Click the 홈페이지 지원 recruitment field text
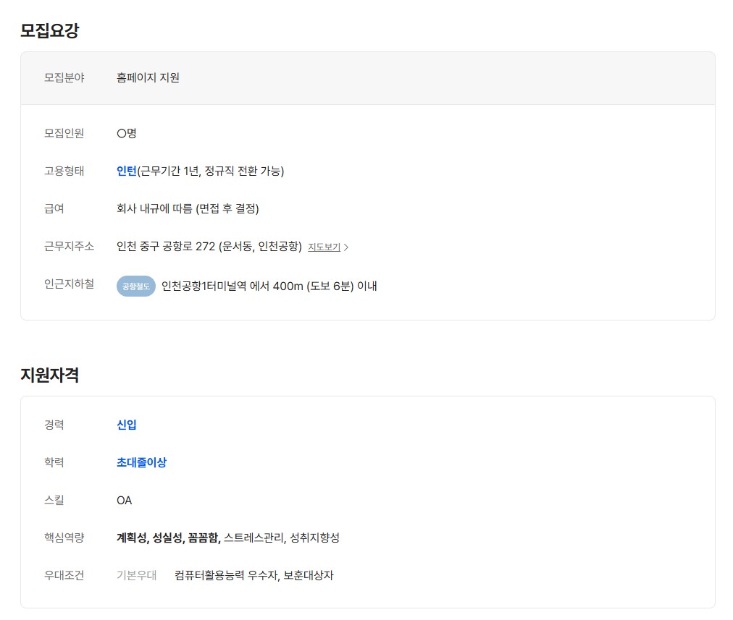 point(148,77)
